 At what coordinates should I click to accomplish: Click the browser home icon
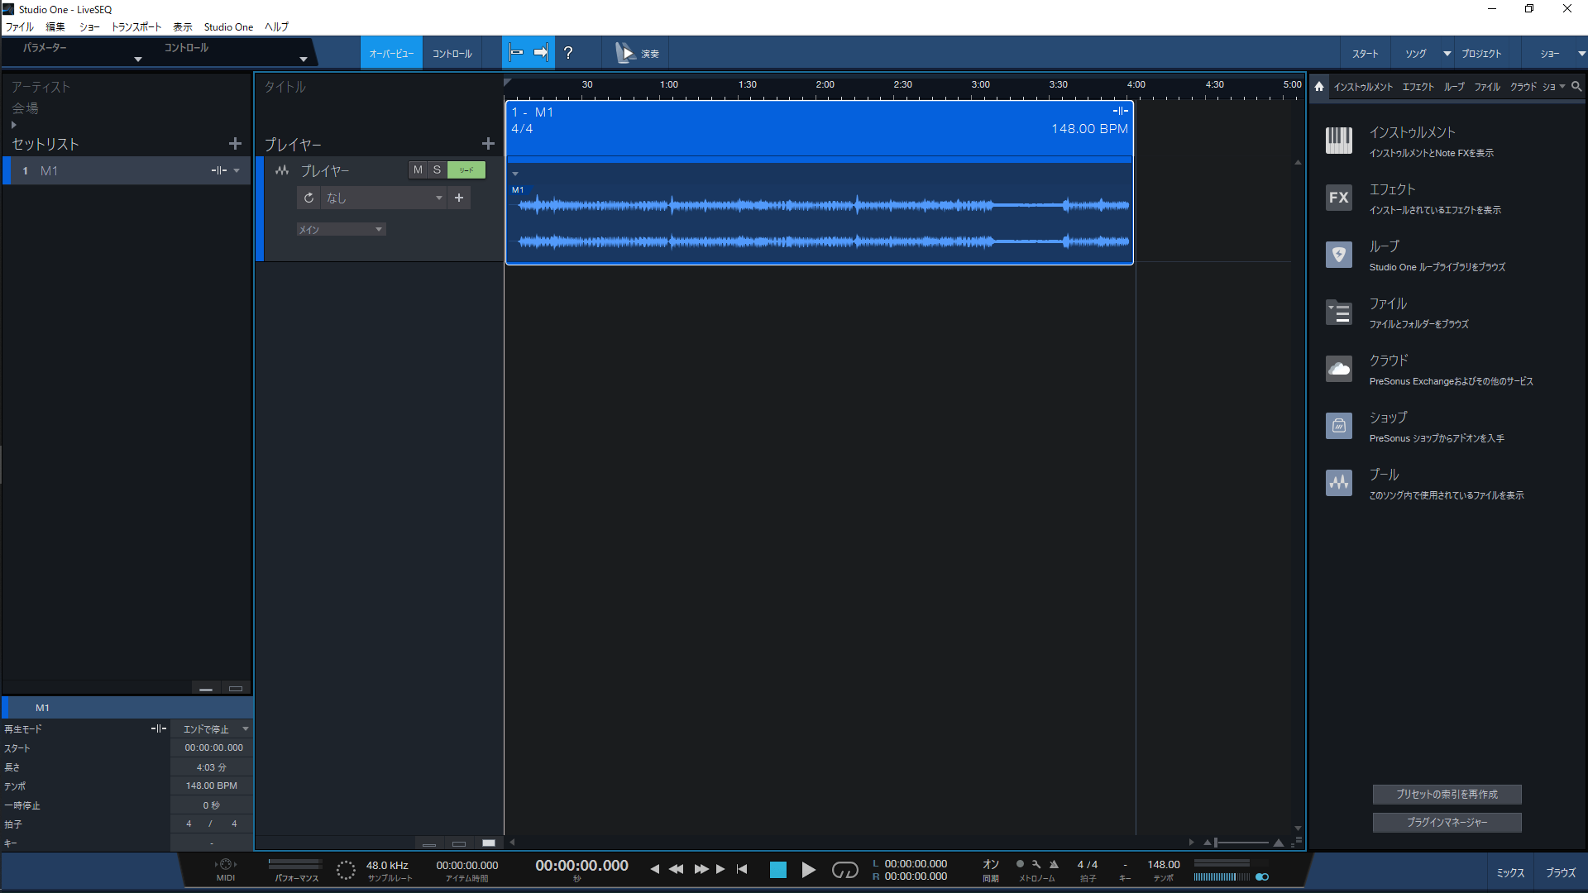point(1319,86)
